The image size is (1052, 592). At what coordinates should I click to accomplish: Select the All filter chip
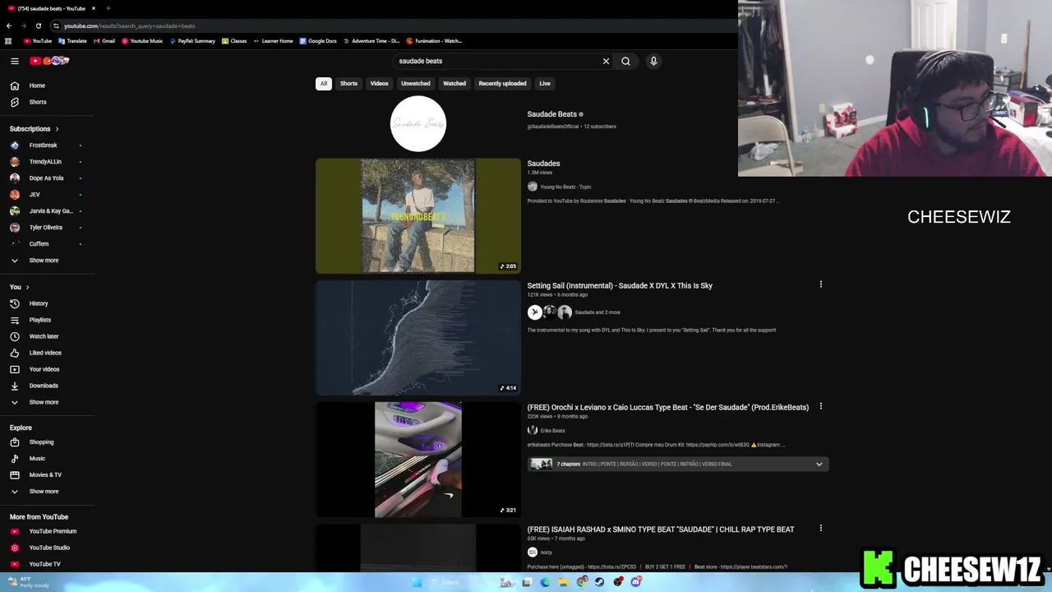(x=324, y=83)
